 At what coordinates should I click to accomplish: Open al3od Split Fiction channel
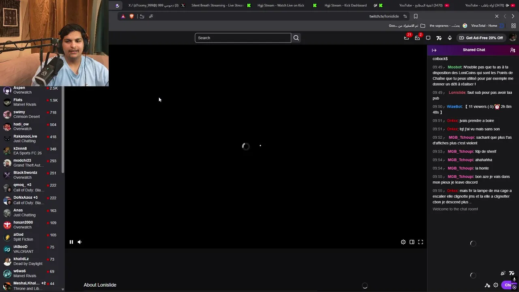click(x=32, y=237)
